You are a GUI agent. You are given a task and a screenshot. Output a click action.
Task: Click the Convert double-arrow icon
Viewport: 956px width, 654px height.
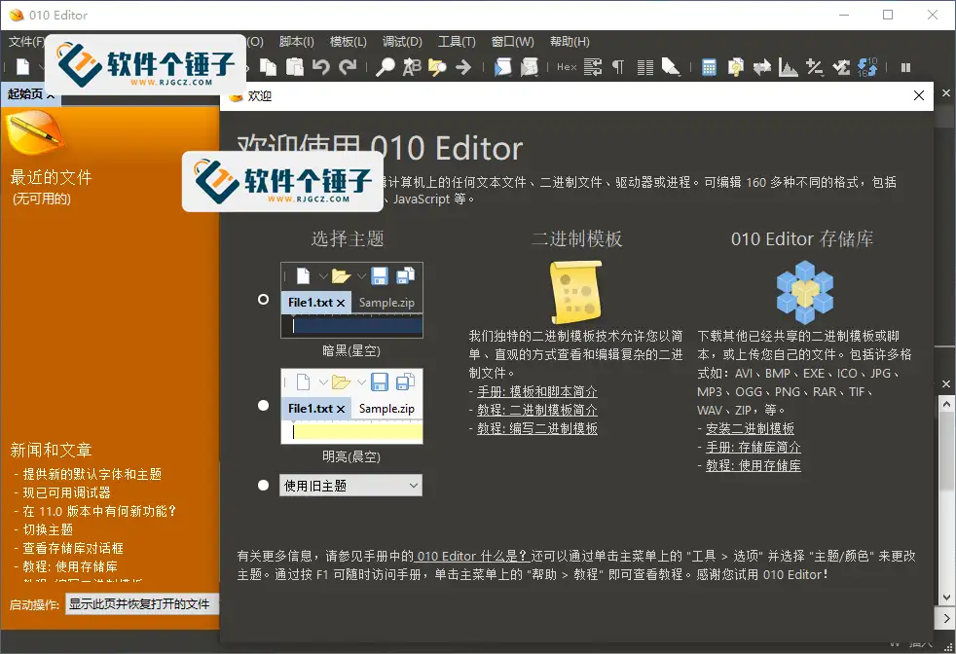[762, 67]
